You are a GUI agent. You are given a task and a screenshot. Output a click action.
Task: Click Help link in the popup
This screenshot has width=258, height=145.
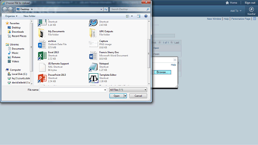pos(173,65)
